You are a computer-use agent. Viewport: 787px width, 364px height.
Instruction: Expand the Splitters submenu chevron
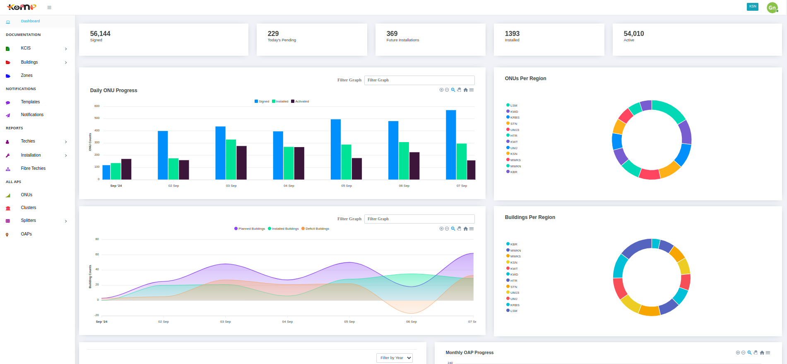point(66,221)
